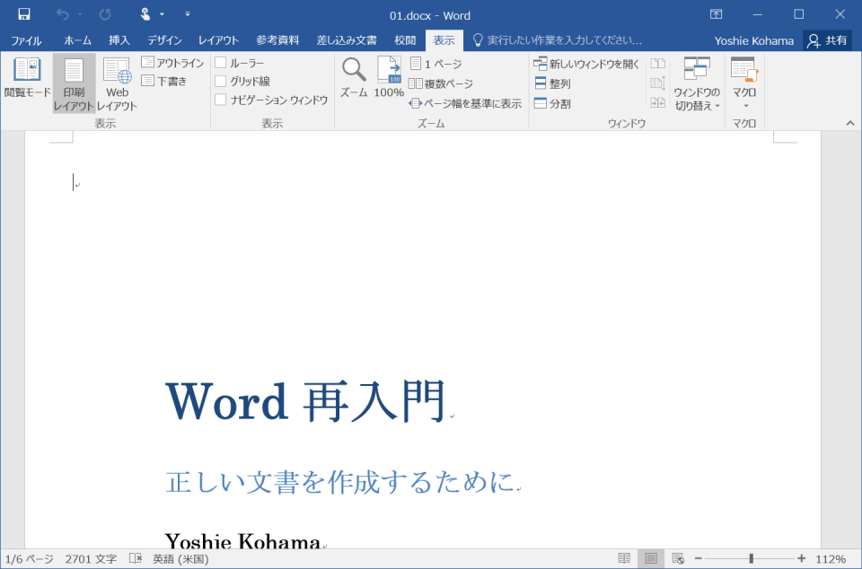Screen dimensions: 862x569
Task: Click the Yoshie Kohama account name
Action: pos(753,41)
